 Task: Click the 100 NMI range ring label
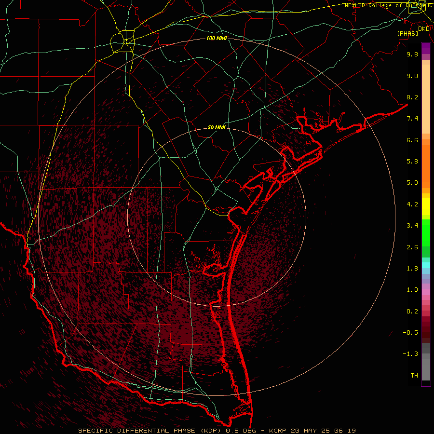coord(217,38)
